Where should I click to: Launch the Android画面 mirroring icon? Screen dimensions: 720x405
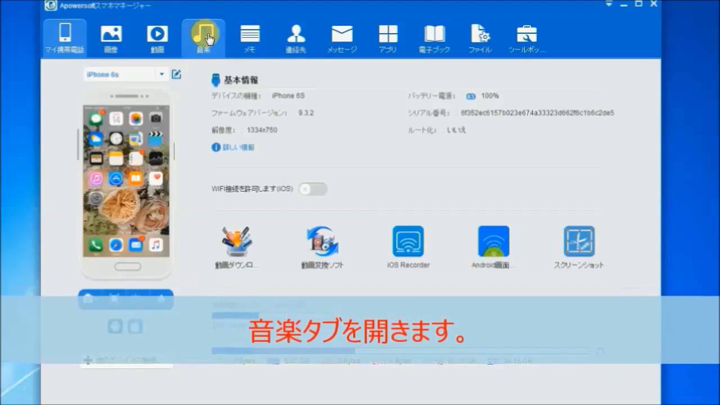coord(493,241)
